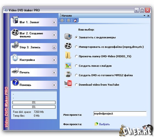Click the home icon in navigation toolbar

pos(75,20)
